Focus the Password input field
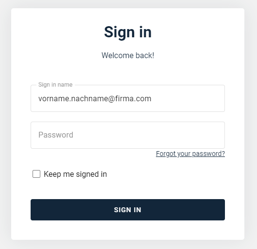257x249 pixels. 128,135
